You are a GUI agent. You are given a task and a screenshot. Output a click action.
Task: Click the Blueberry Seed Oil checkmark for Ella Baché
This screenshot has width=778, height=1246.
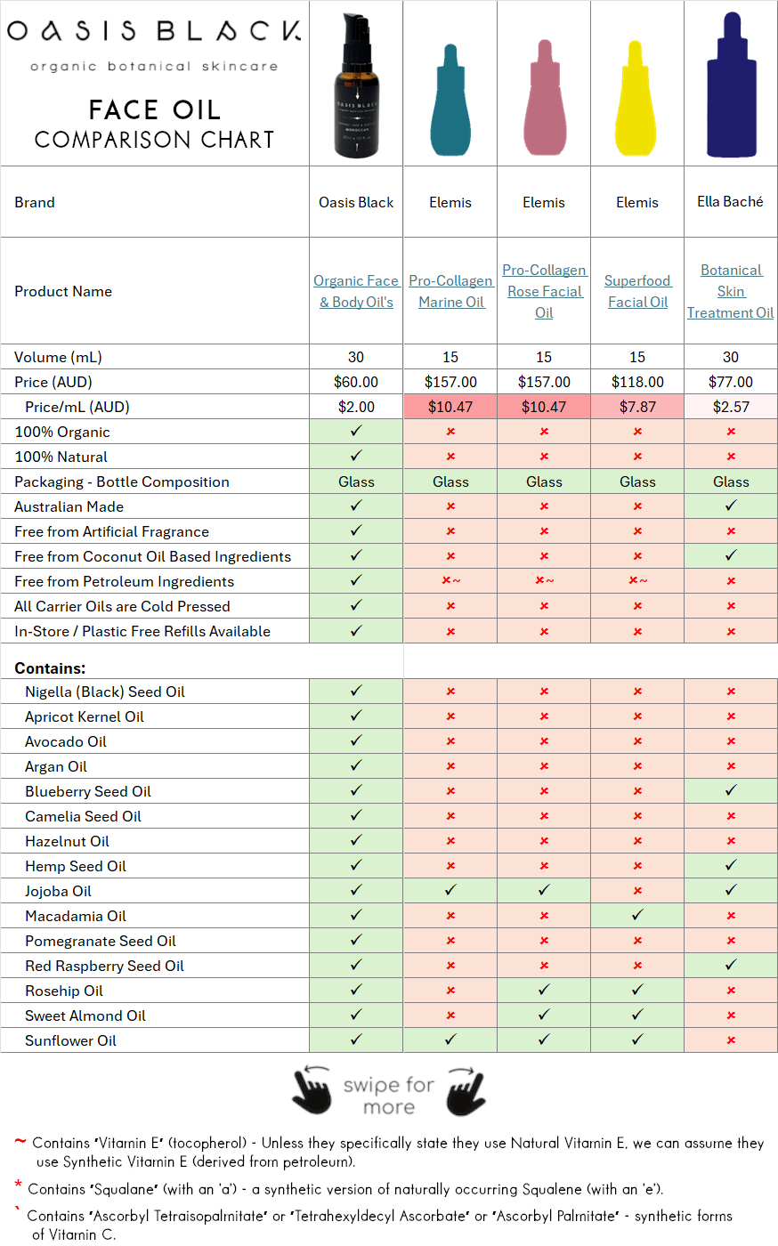[x=731, y=790]
